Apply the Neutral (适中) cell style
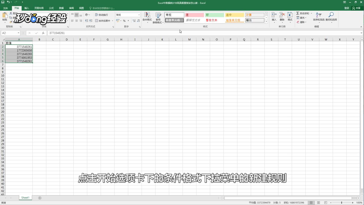Viewport: 364px width, 205px height. pos(235,15)
